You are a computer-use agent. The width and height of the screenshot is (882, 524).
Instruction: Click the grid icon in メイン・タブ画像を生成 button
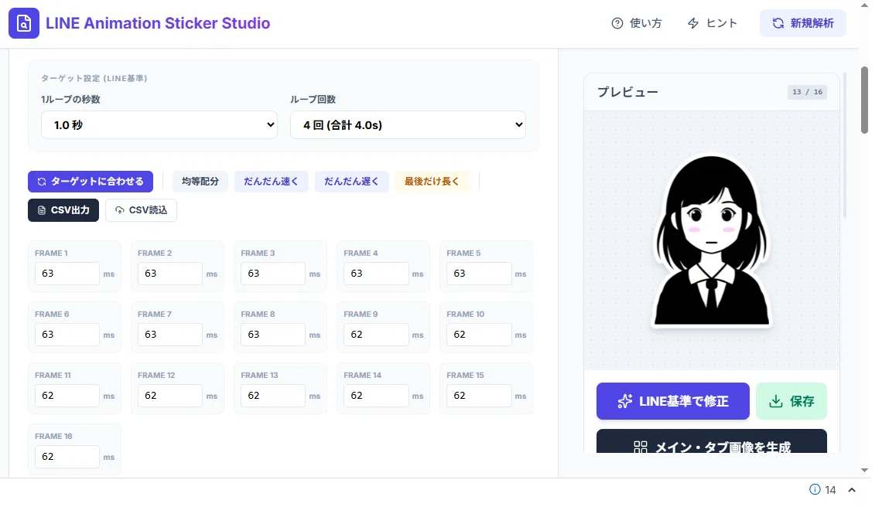click(640, 447)
